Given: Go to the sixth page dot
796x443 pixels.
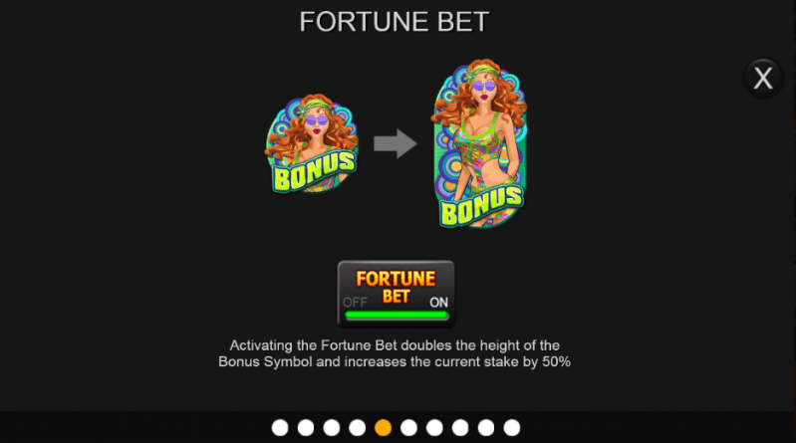Looking at the screenshot, I should tap(408, 428).
